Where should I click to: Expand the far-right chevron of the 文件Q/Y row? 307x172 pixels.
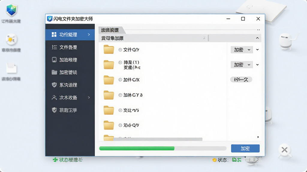point(258,50)
